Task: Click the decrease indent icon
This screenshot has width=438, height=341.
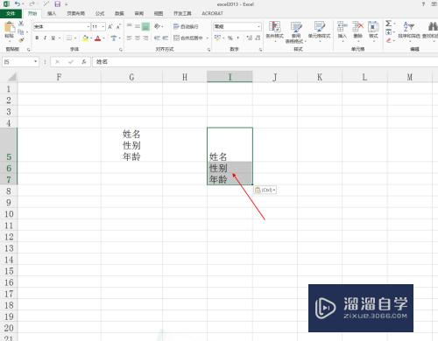Action: point(157,38)
